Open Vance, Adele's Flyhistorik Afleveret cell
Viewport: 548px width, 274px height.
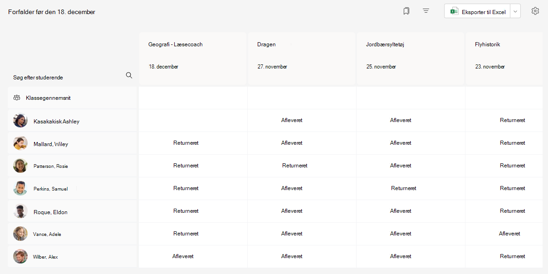509,234
